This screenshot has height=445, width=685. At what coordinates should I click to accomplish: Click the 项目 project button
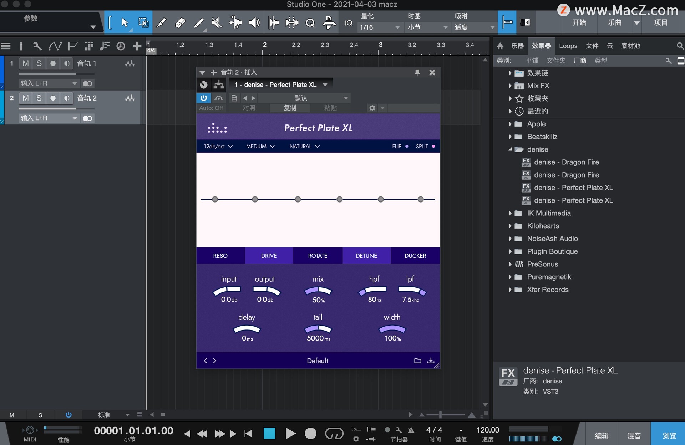(x=661, y=22)
